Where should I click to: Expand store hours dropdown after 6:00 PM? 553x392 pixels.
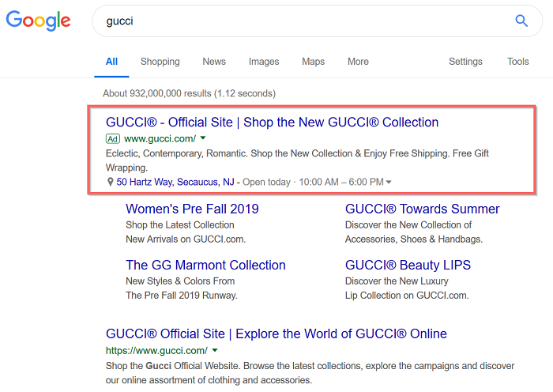coord(389,182)
